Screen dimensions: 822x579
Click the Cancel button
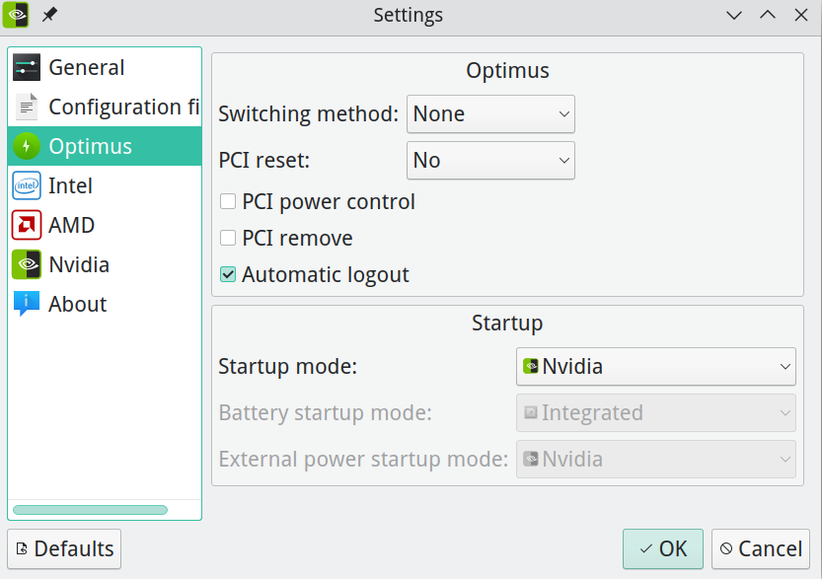[761, 548]
